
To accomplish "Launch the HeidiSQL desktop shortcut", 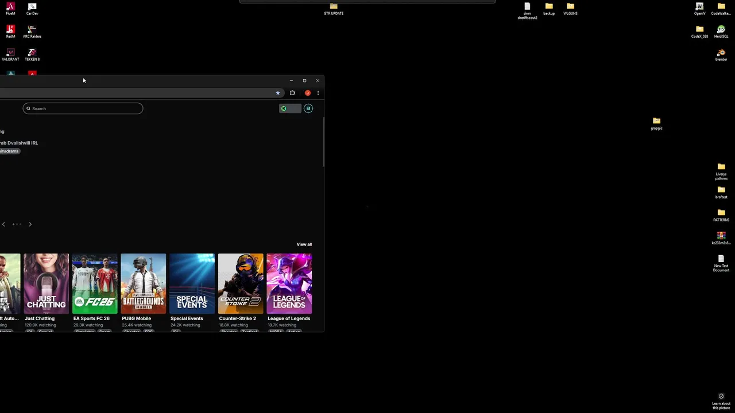I will 721,32.
